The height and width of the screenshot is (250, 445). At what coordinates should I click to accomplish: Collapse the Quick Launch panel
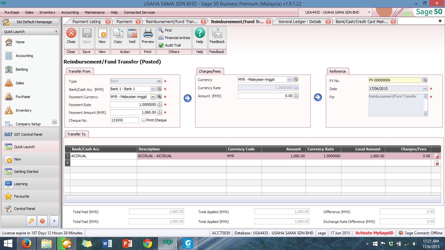click(x=56, y=32)
